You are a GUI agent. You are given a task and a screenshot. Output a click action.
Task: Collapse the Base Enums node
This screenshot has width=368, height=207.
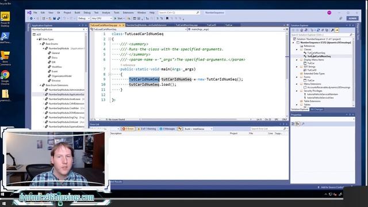point(41,44)
